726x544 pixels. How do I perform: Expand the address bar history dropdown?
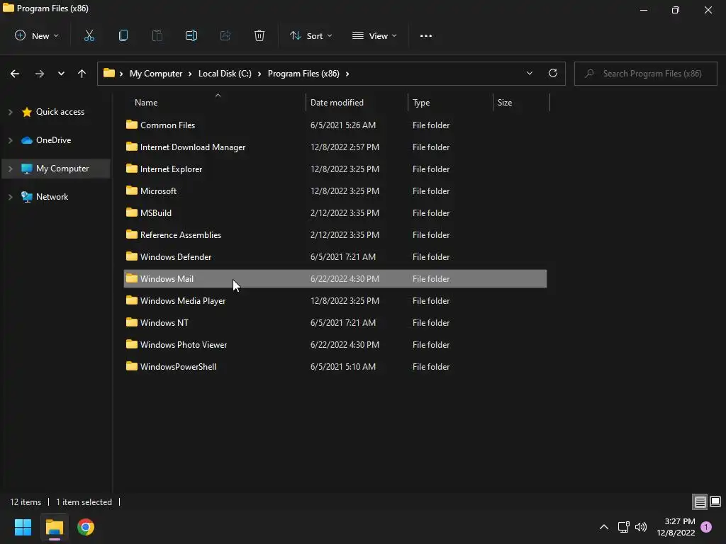pos(529,73)
